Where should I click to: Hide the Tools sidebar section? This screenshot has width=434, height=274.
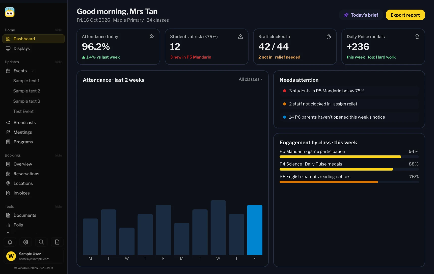(58, 207)
